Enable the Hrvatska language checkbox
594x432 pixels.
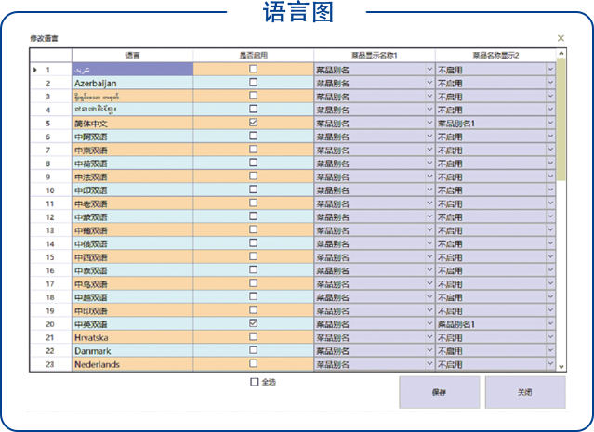(x=254, y=336)
